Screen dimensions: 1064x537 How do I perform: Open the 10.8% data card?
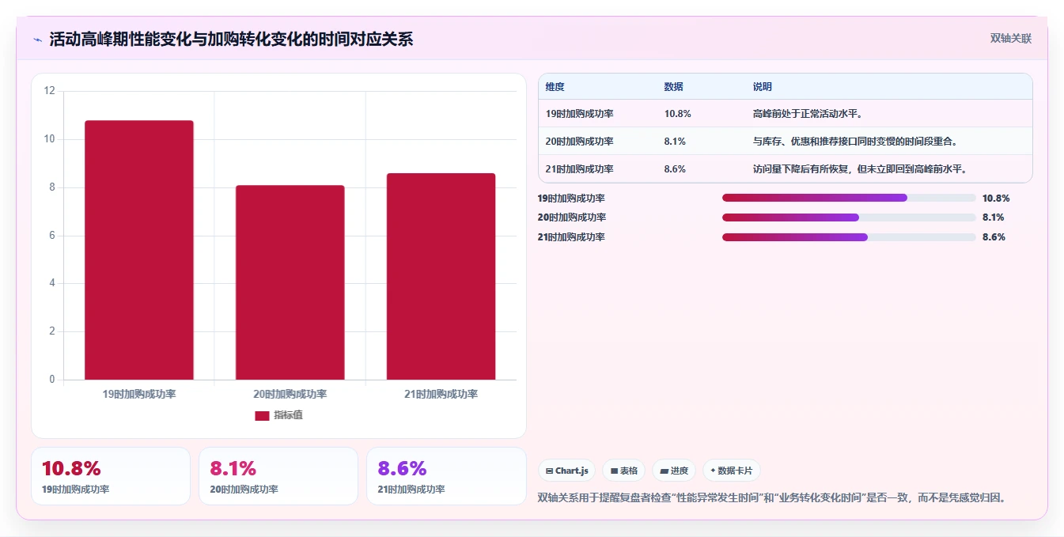(x=111, y=476)
